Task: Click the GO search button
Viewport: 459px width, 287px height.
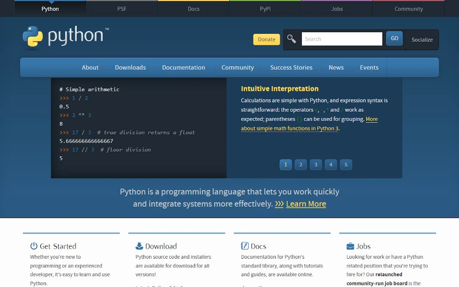Action: point(394,39)
